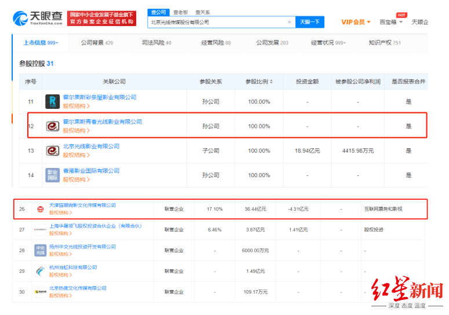Switch to 查老板 search tab

[181, 12]
